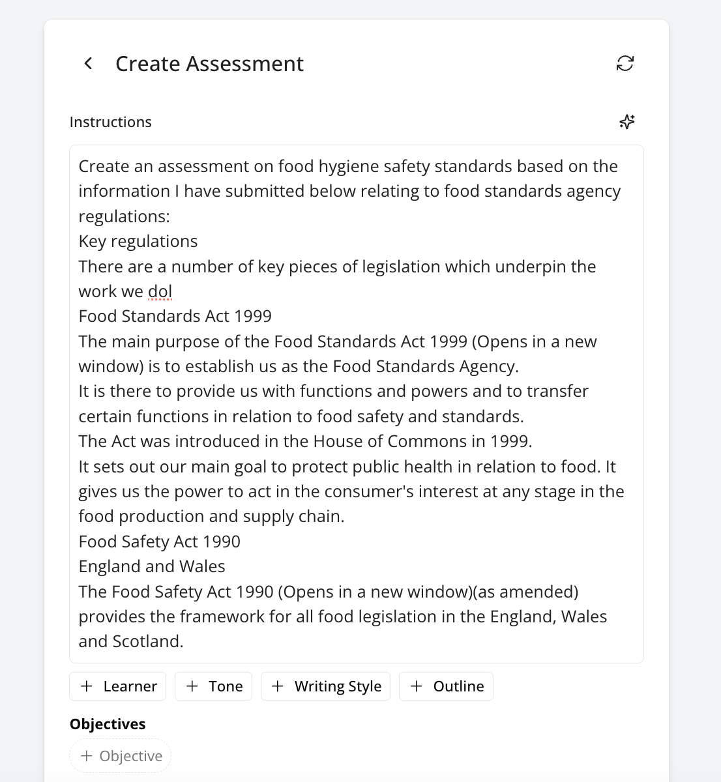Image resolution: width=721 pixels, height=782 pixels.
Task: Click the "Create Assessment" heading
Action: [x=209, y=64]
